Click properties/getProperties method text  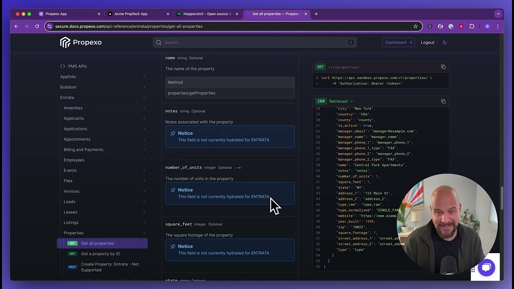click(192, 93)
